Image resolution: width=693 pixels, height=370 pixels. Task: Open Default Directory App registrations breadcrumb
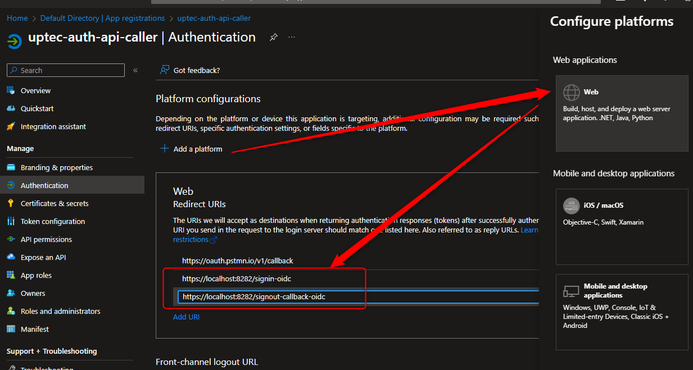click(102, 18)
